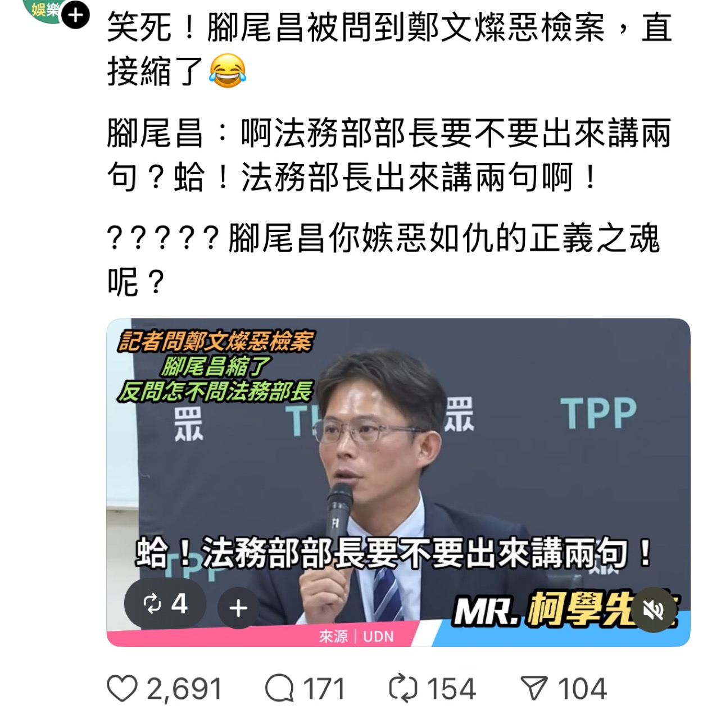Tap the yellow video caption overlay

pyautogui.click(x=215, y=367)
